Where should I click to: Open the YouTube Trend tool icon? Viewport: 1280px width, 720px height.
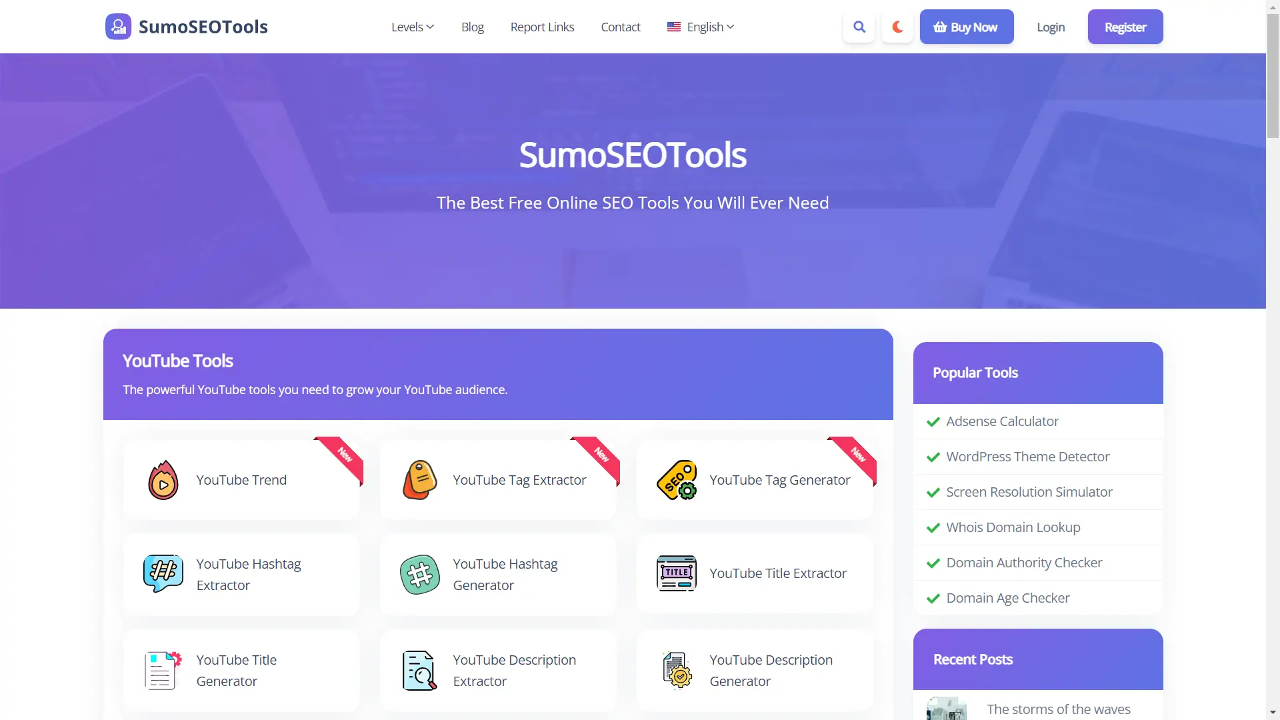coord(162,479)
